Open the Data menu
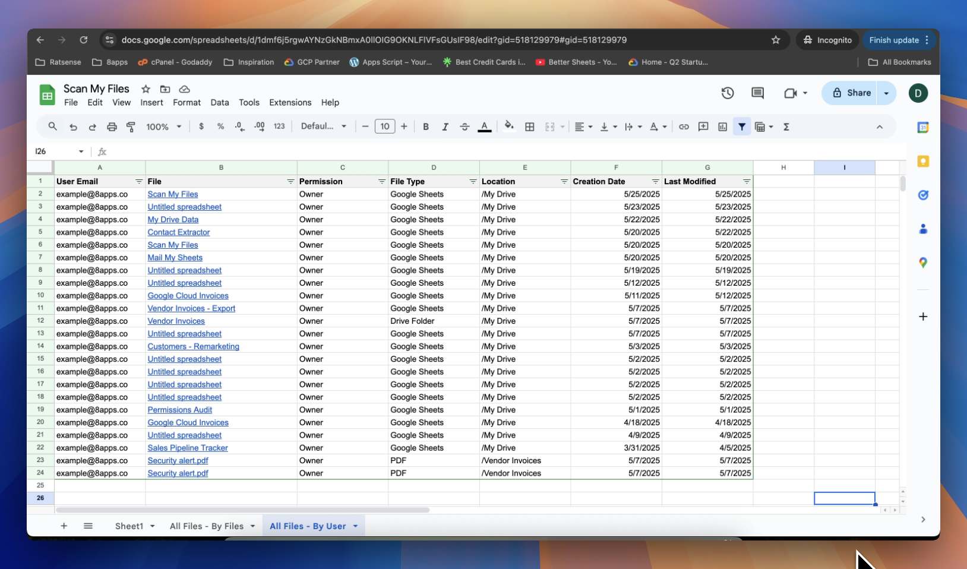The width and height of the screenshot is (967, 569). [x=220, y=103]
